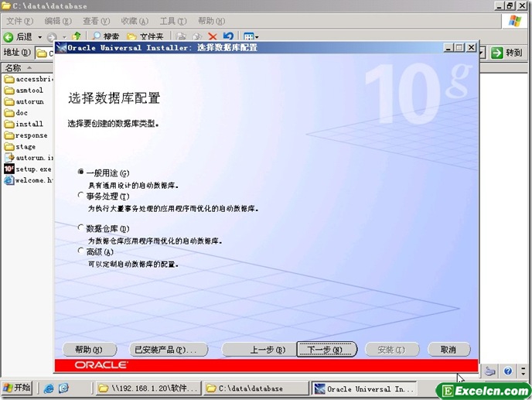Cancel the installer with 取消 button
The height and width of the screenshot is (400, 532).
click(448, 350)
